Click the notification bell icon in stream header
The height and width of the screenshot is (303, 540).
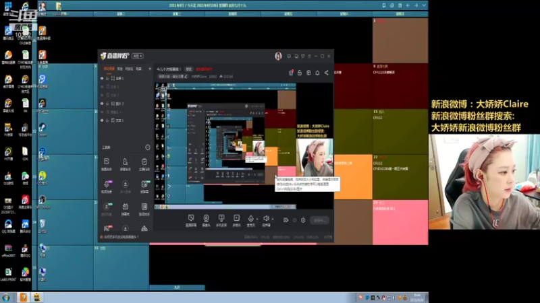coord(317,73)
